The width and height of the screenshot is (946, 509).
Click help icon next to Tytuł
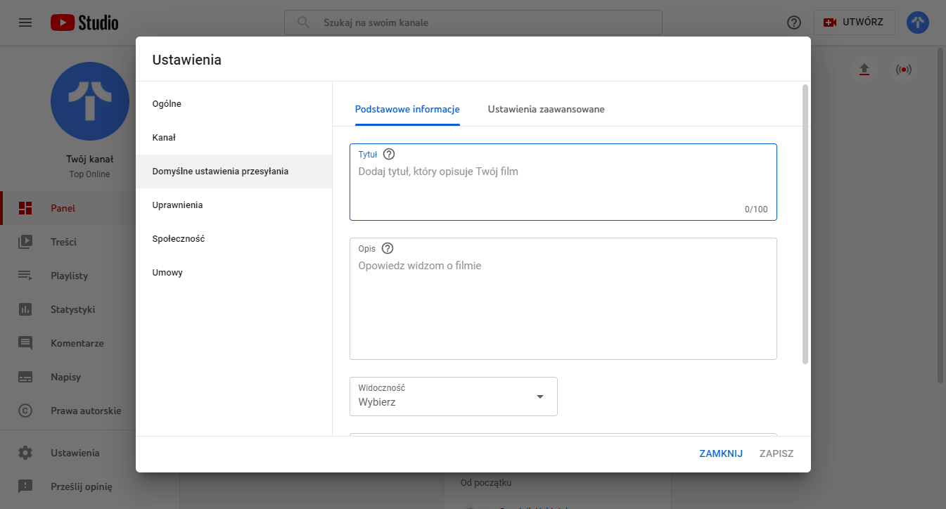coord(389,154)
